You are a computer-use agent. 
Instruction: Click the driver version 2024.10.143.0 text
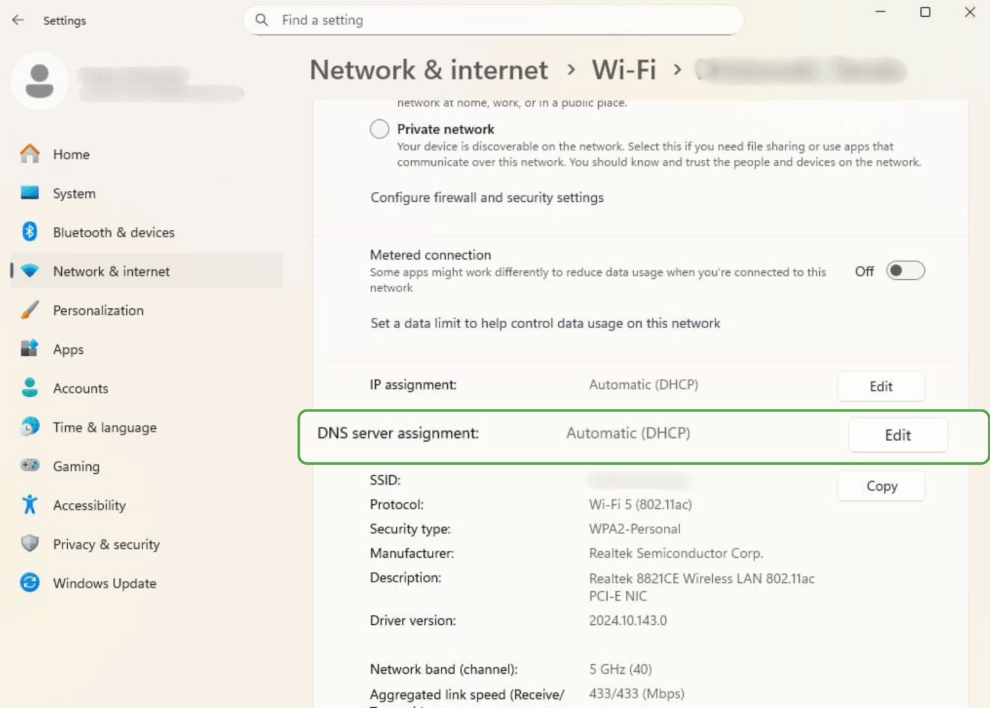(628, 620)
